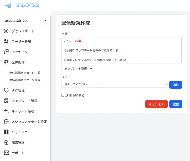Click the テンプレート管理 layout icon
Screen dimensions: 190x161
pyautogui.click(x=6, y=101)
